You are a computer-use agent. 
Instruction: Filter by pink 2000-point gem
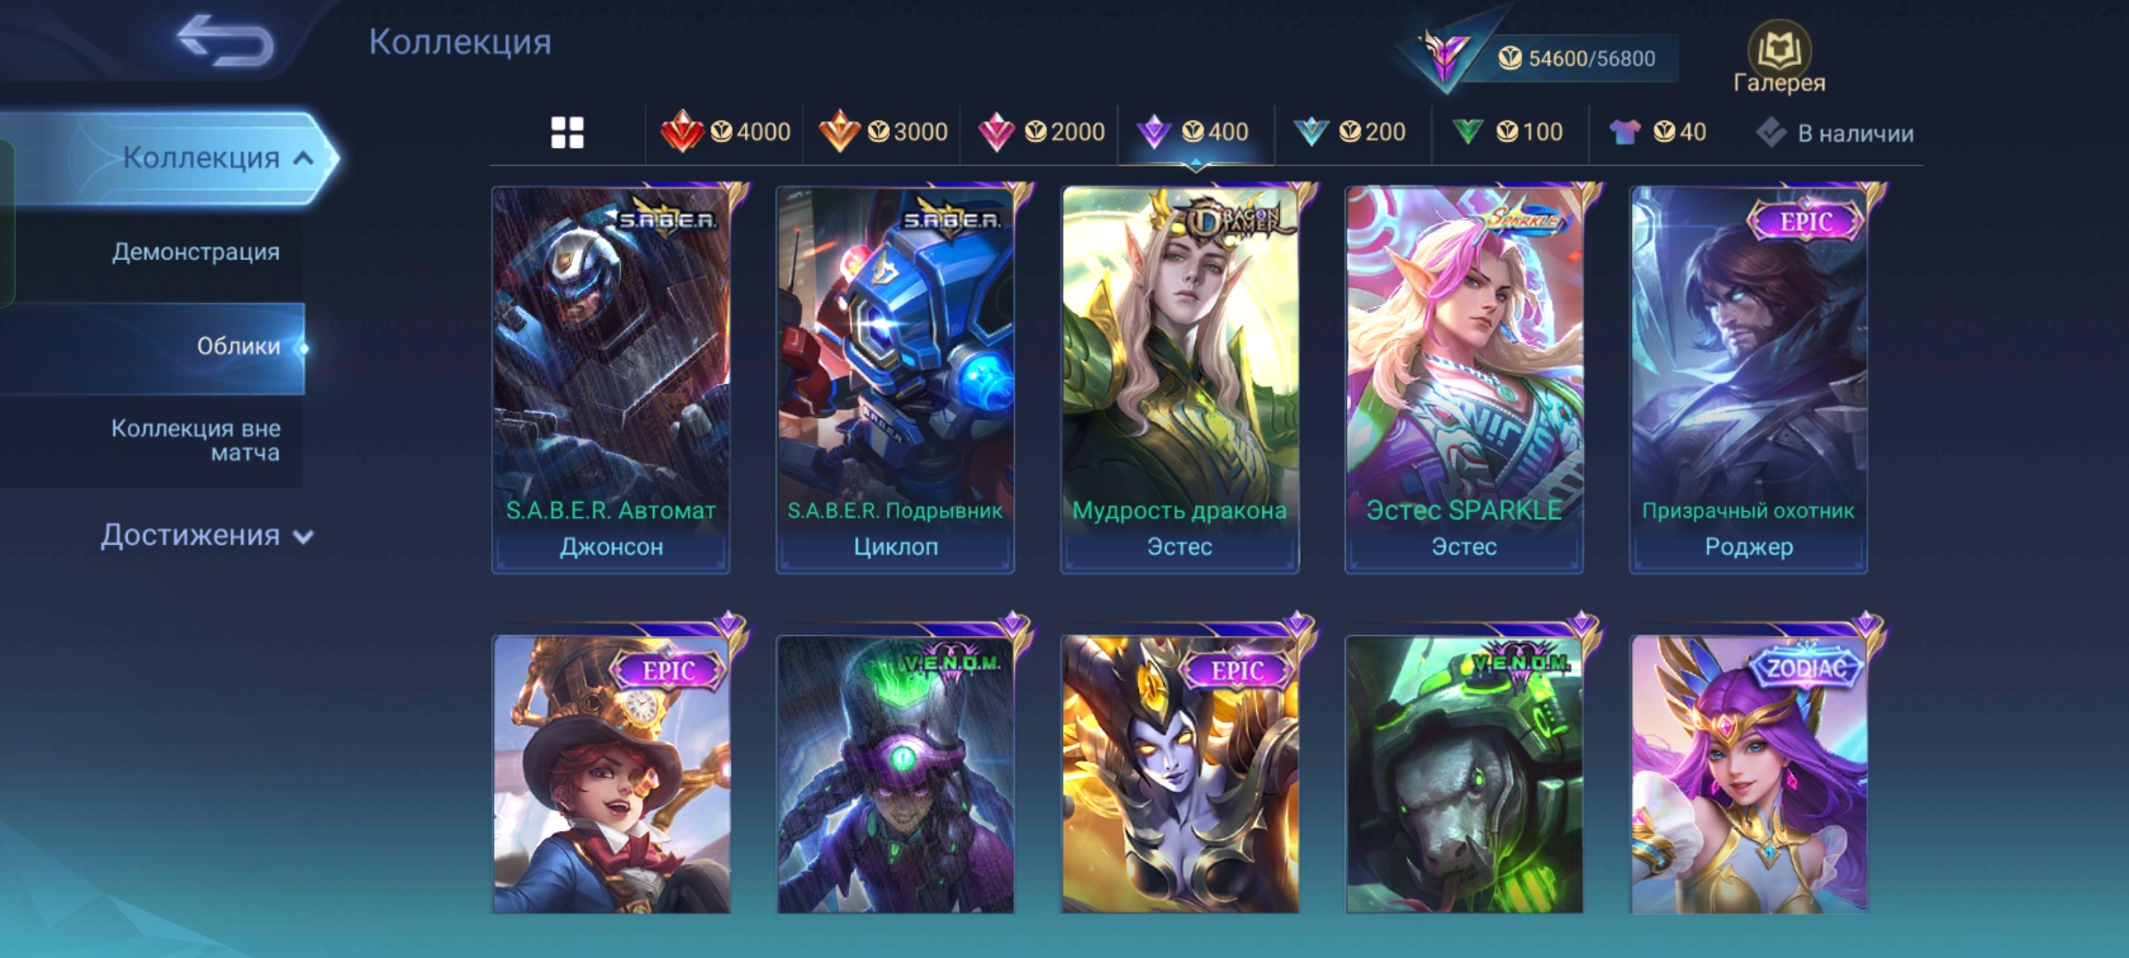tap(1040, 132)
